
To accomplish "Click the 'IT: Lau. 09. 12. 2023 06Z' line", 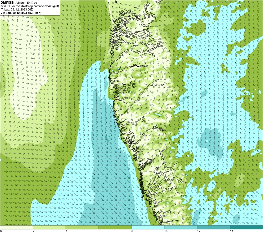I will (17, 9).
